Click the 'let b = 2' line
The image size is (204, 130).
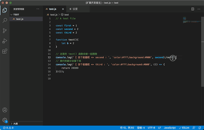(68, 43)
